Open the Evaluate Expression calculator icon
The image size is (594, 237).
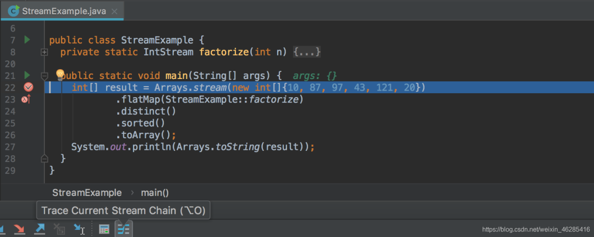point(104,229)
